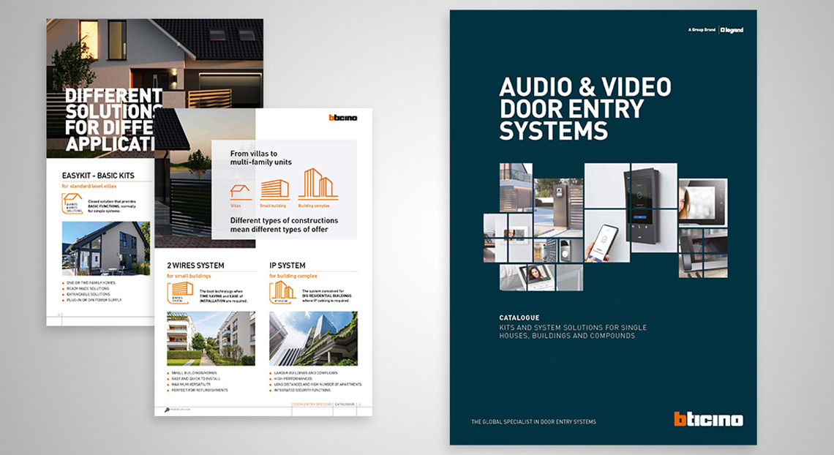Screen dimensions: 834x455
Task: Click 'DIFFERENT SOLUTIONS' headline on house photo
Action: click(114, 104)
